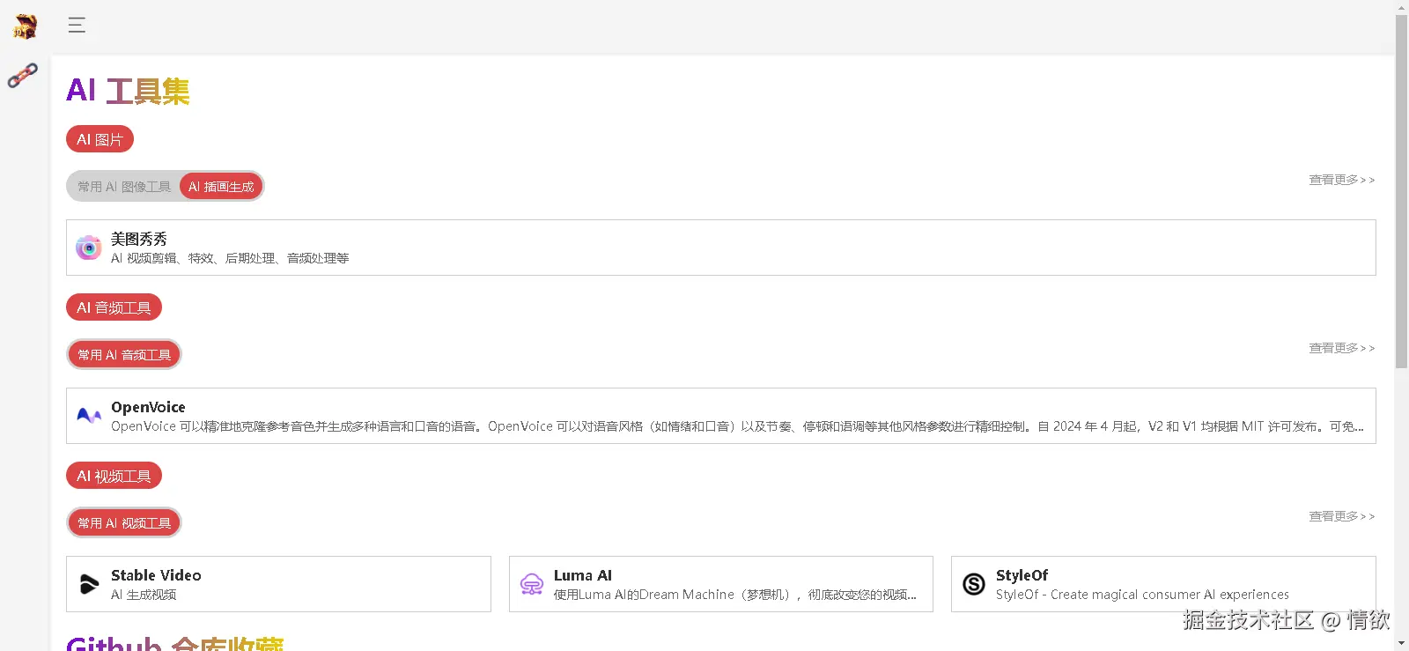This screenshot has width=1409, height=651.
Task: Select the AI 视频工具 category pill
Action: coord(114,476)
